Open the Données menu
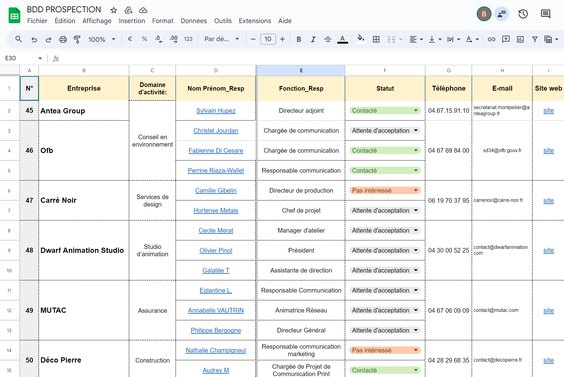Viewport: 564px width, 377px height. click(x=194, y=21)
